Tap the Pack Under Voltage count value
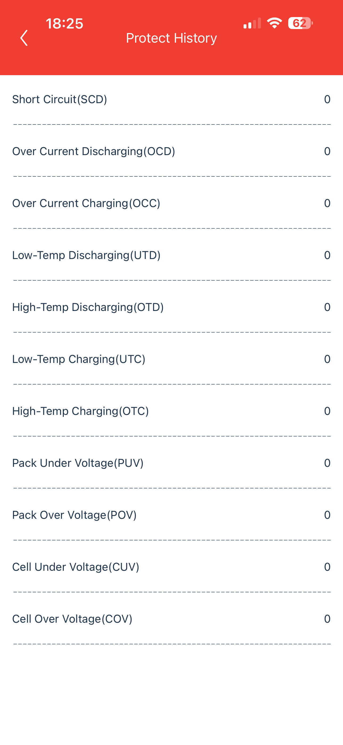 click(x=327, y=463)
